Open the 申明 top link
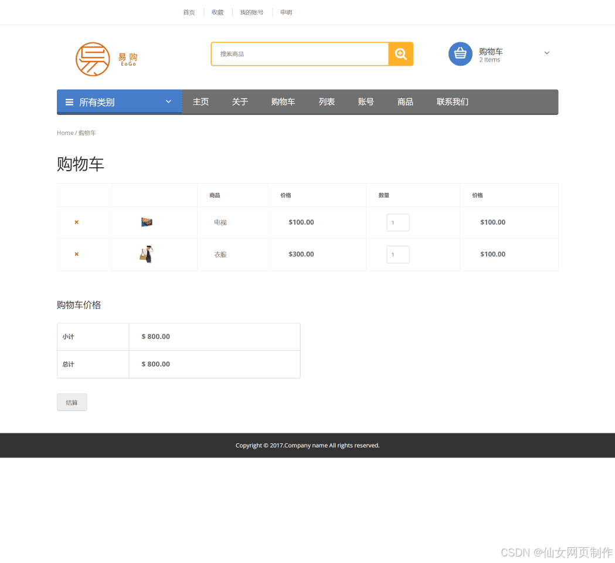This screenshot has height=563, width=615. tap(286, 12)
